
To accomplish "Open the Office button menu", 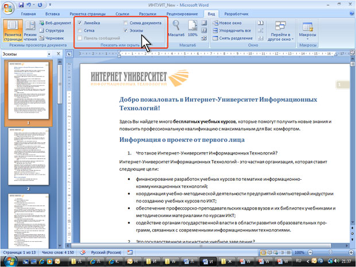I will pos(8,8).
